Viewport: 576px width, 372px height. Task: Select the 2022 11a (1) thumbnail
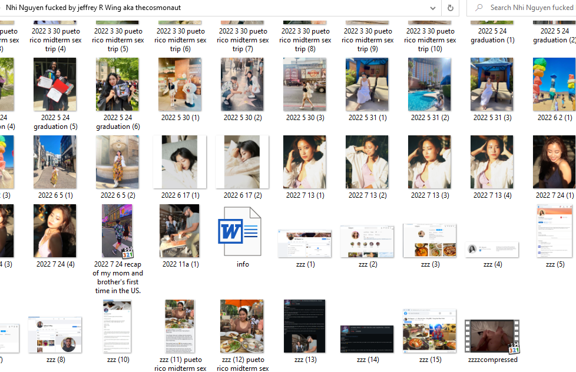179,231
